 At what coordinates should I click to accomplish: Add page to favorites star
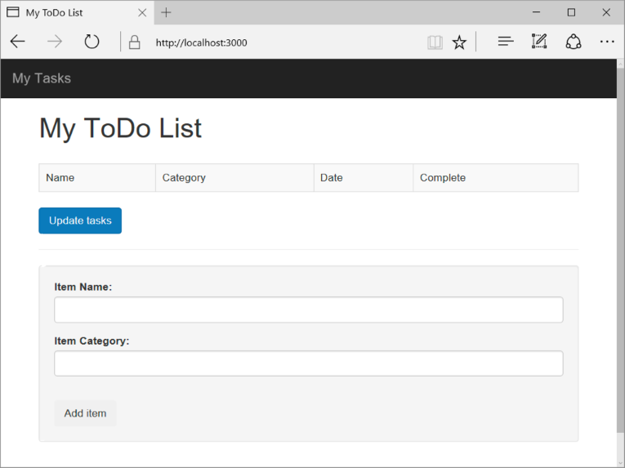coord(459,42)
